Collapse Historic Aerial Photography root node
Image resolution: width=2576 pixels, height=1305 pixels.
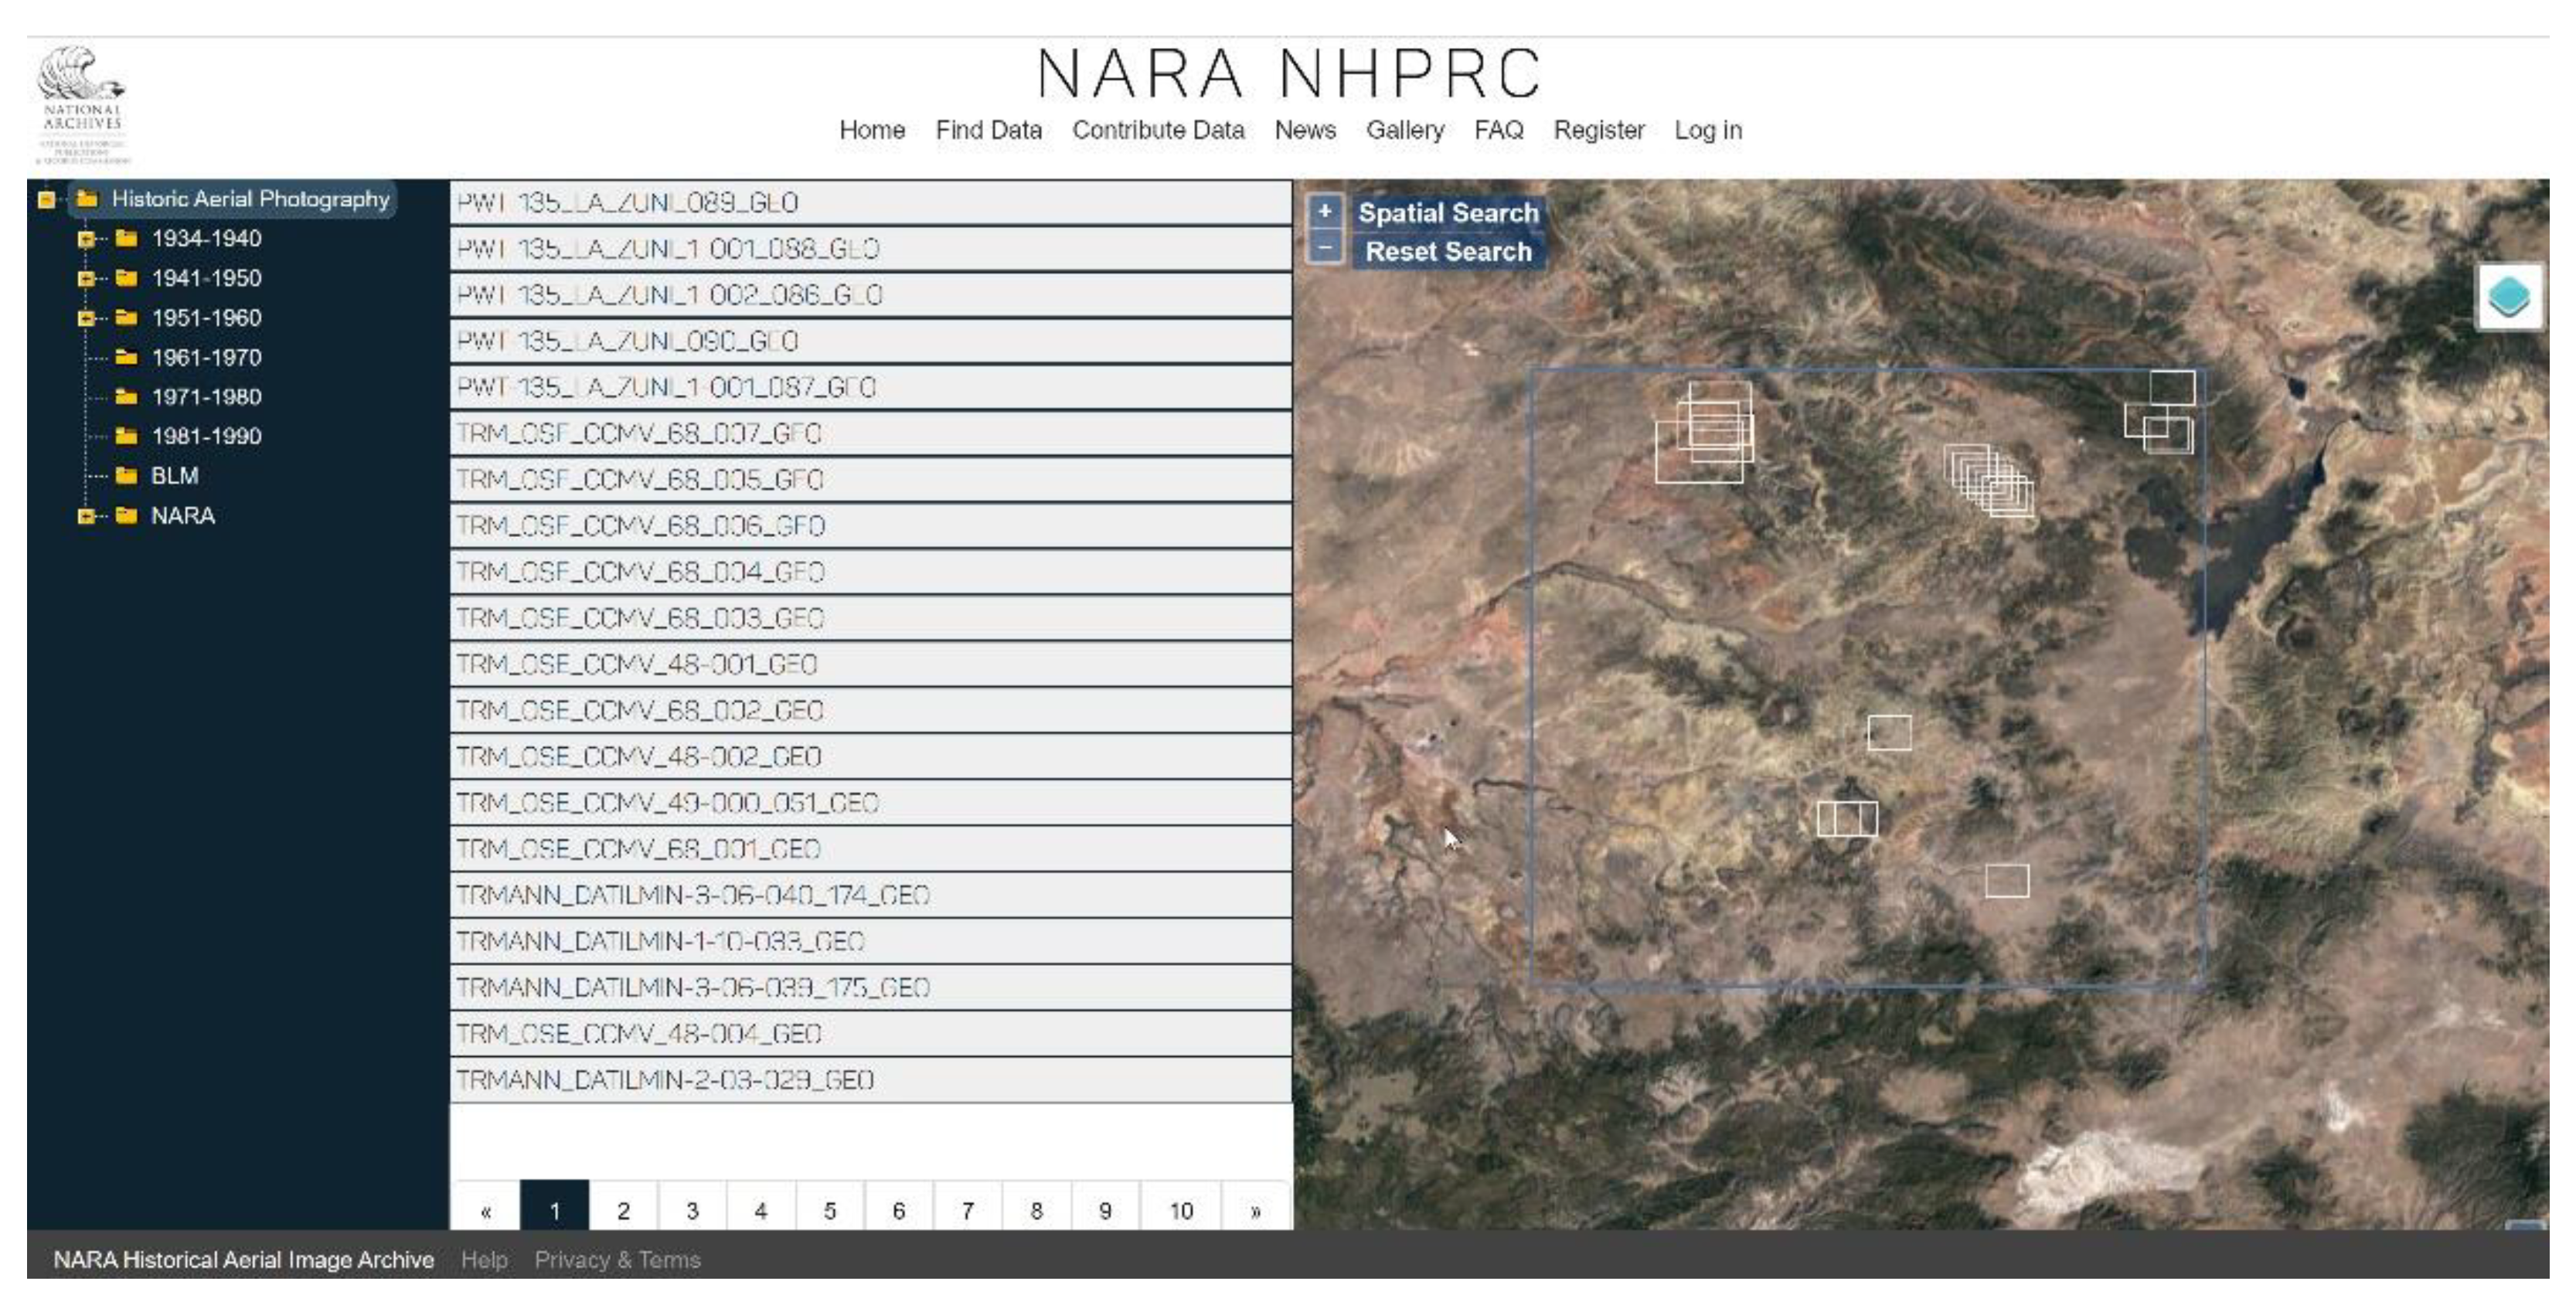point(46,199)
